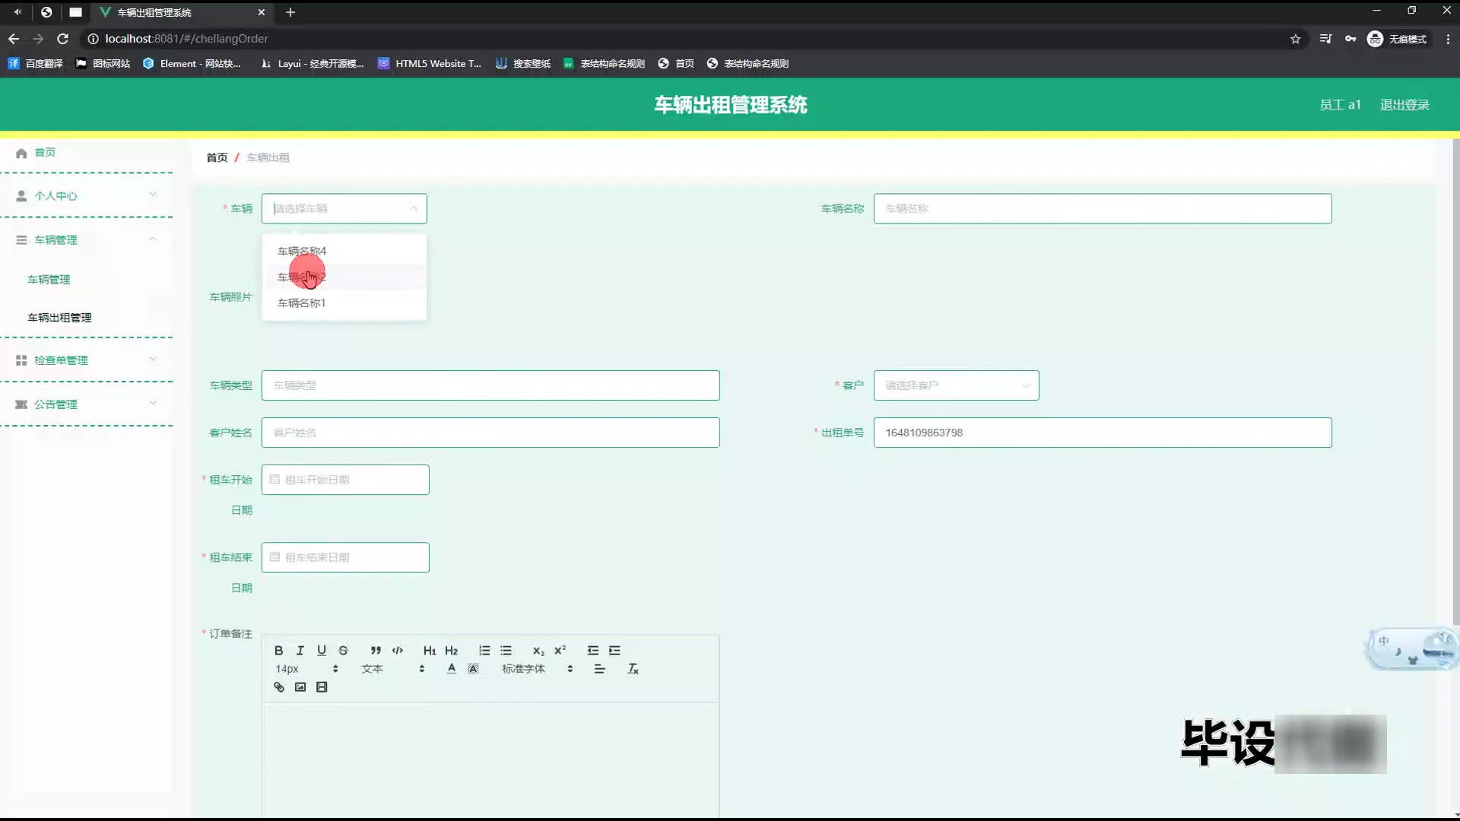
Task: Toggle strikethrough formatting in the editor
Action: [x=343, y=651]
